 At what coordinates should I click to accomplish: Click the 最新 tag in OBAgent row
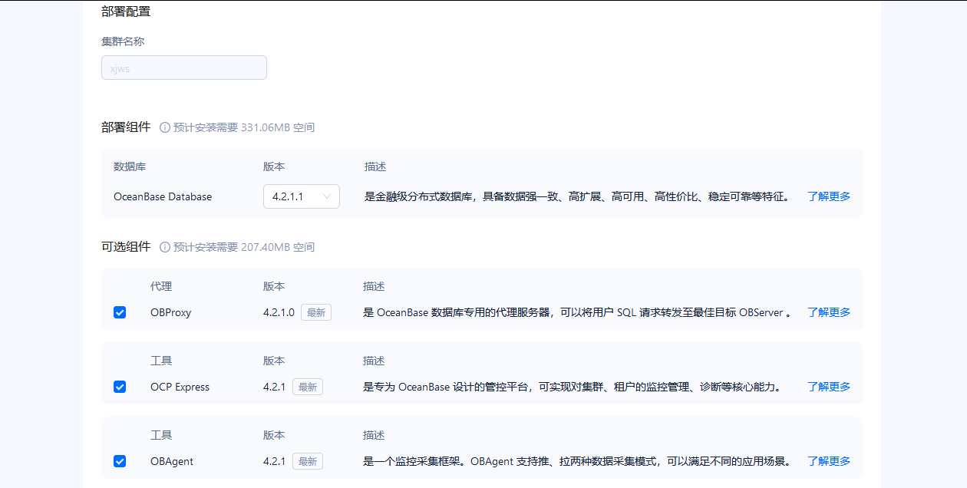coord(308,461)
